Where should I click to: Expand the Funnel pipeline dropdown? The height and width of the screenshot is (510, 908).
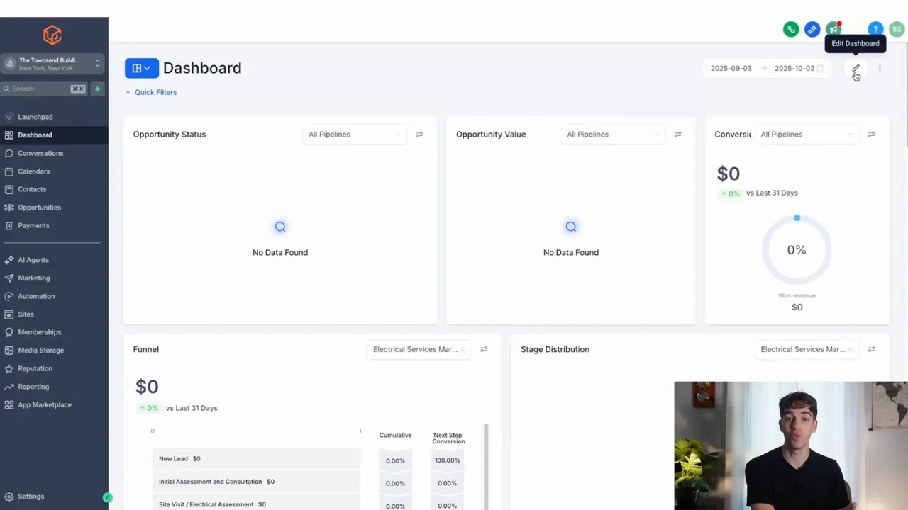[419, 349]
